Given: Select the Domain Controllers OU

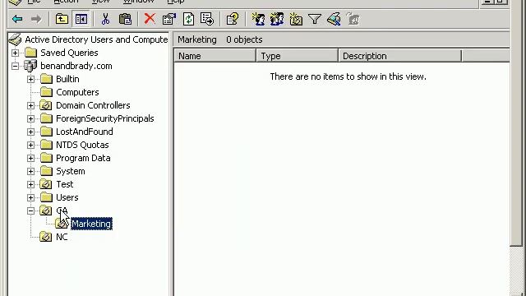Looking at the screenshot, I should tap(93, 105).
